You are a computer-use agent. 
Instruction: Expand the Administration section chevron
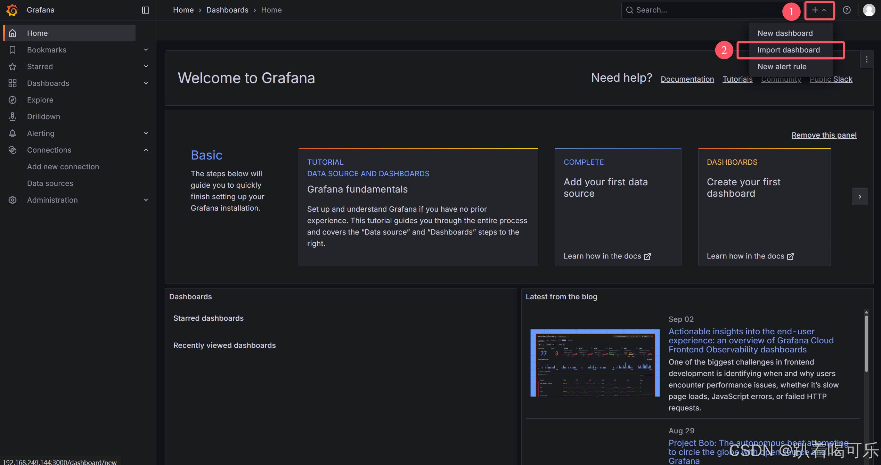(146, 200)
